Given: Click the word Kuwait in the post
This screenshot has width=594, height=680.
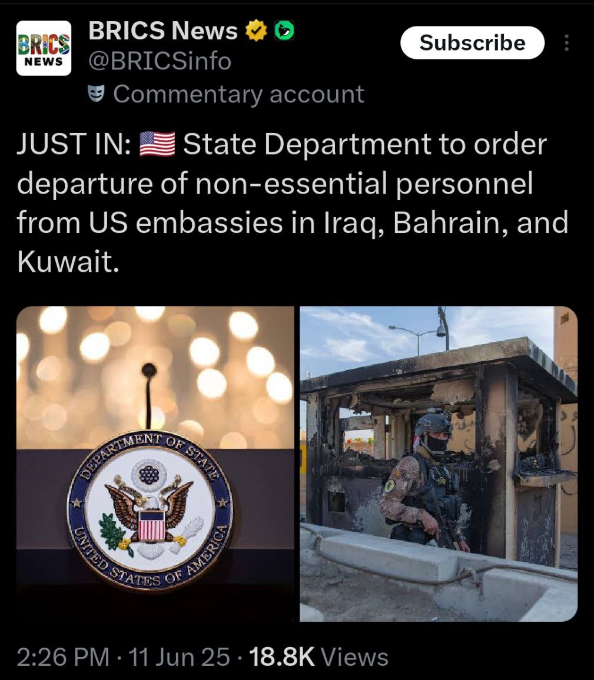Looking at the screenshot, I should coord(68,261).
